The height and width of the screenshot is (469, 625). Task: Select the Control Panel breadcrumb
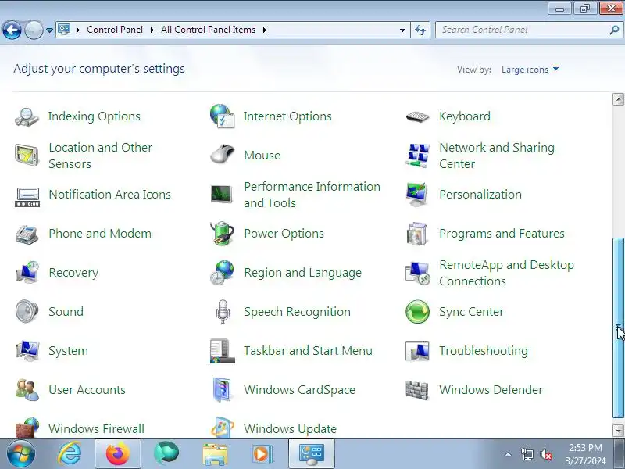(115, 30)
